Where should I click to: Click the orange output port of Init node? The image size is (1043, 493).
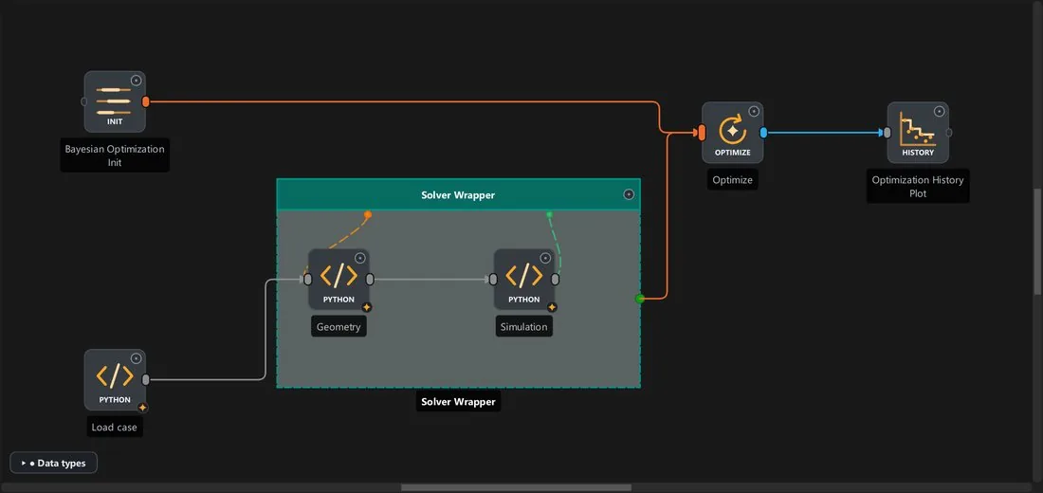pos(146,101)
